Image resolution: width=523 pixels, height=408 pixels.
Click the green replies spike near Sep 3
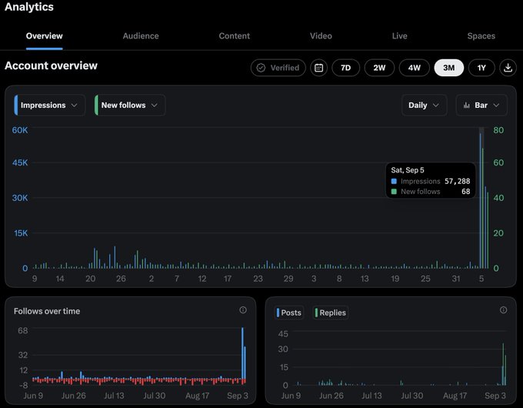tap(503, 364)
